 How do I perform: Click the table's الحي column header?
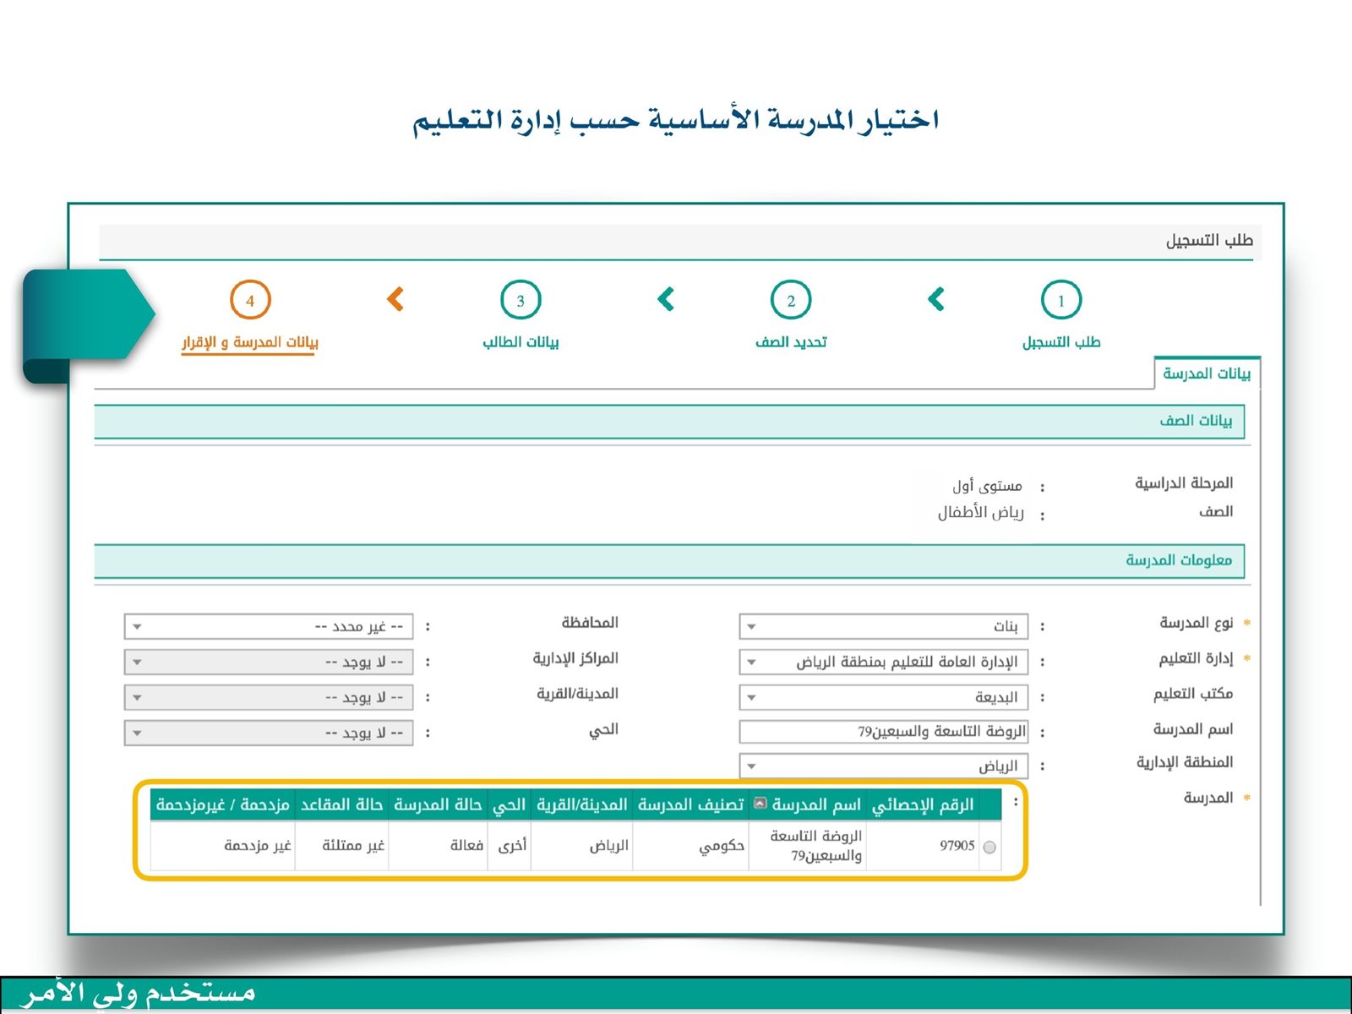[509, 804]
